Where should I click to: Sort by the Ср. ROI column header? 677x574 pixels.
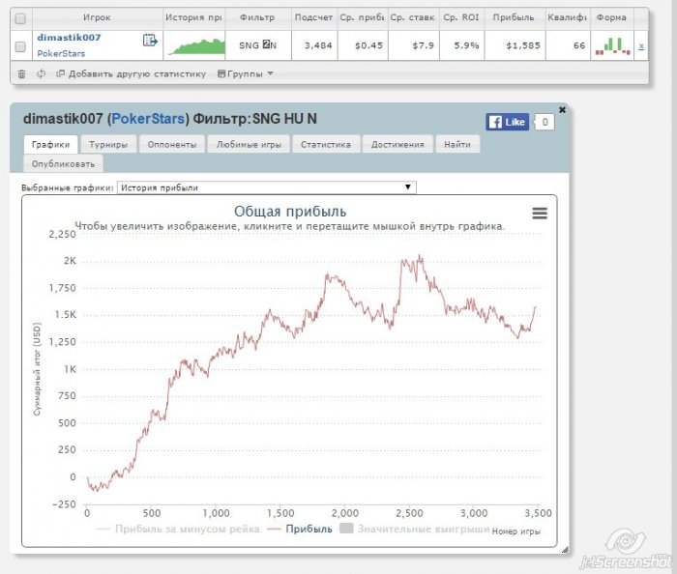click(461, 17)
